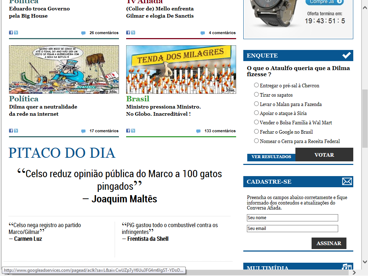
Task: Click the envelope icon in CADASTRE-SE header
Action: (x=347, y=181)
